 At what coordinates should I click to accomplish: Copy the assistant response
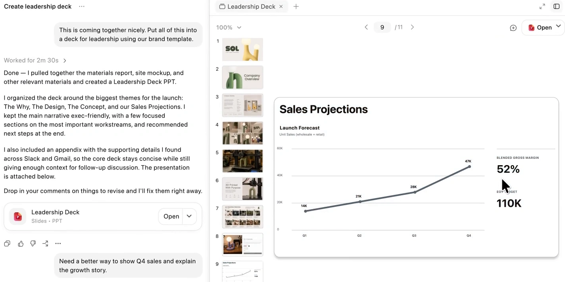(7, 244)
